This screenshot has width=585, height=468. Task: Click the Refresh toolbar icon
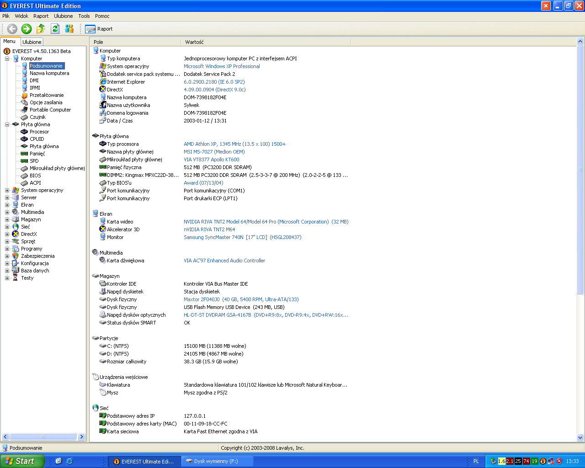point(55,29)
